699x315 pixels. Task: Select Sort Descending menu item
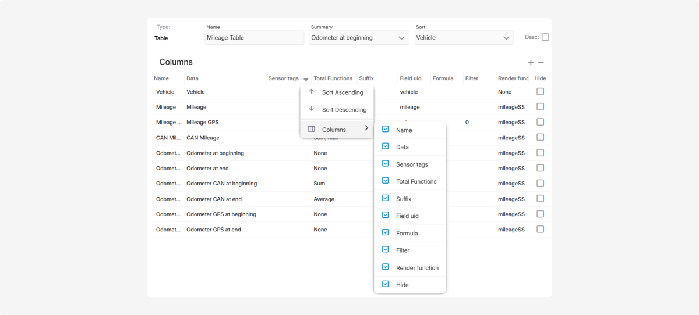pos(344,110)
